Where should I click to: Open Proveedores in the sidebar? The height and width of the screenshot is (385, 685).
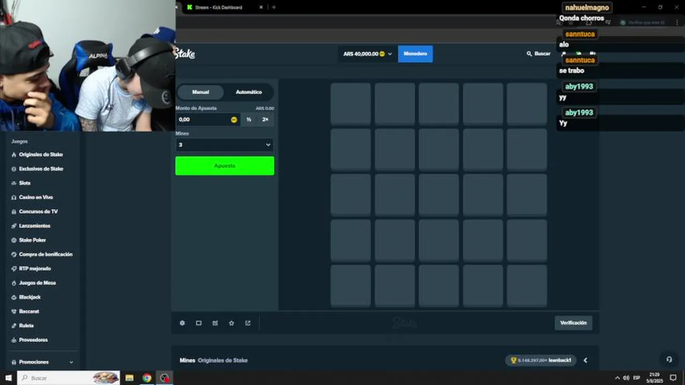coord(33,340)
